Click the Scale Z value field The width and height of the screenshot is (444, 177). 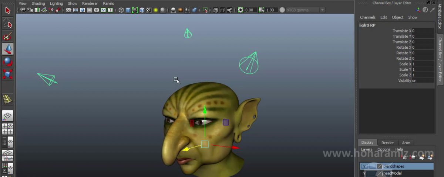[x=423, y=75]
